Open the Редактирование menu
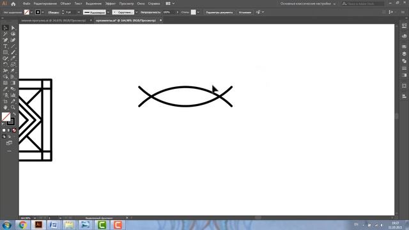 click(45, 4)
